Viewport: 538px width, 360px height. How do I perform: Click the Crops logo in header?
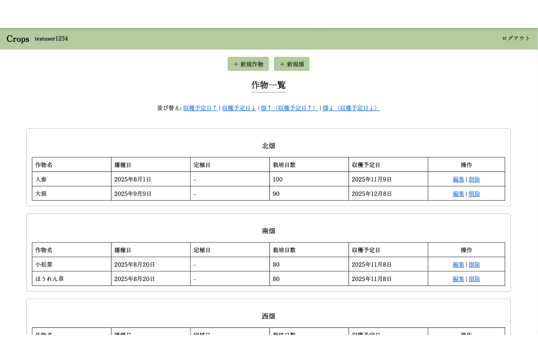point(18,39)
